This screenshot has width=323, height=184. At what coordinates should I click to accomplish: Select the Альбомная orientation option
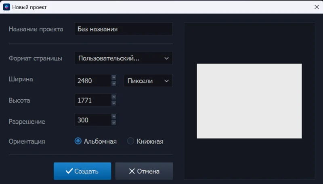pyautogui.click(x=78, y=141)
